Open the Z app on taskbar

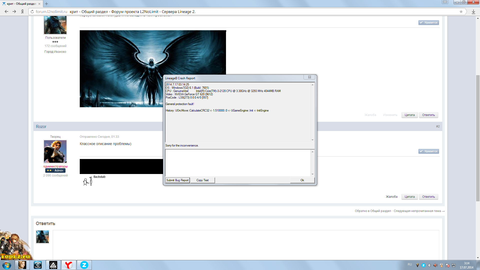point(84,265)
